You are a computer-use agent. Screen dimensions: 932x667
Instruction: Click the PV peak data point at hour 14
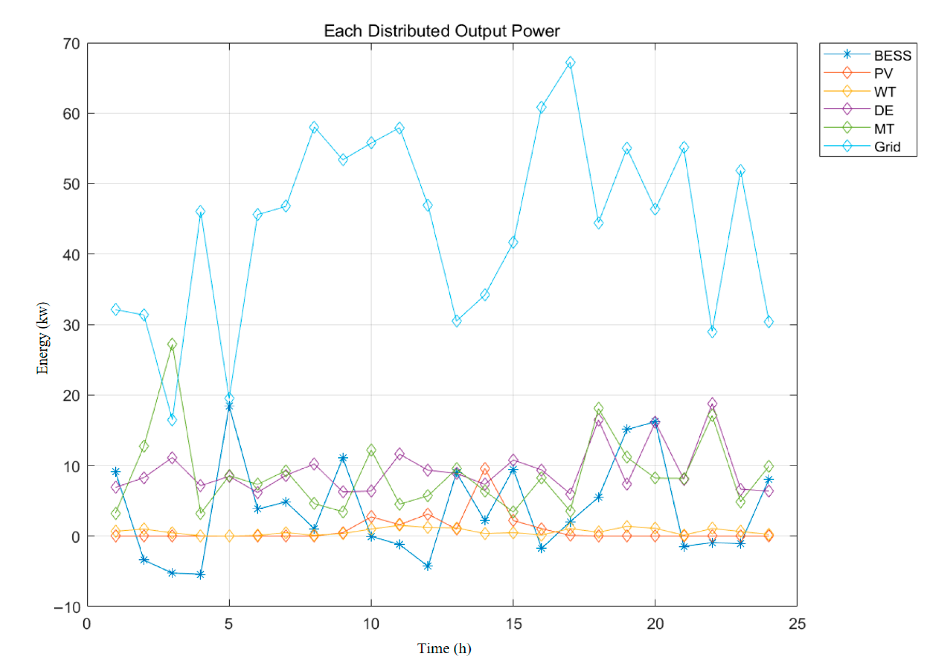(x=484, y=468)
